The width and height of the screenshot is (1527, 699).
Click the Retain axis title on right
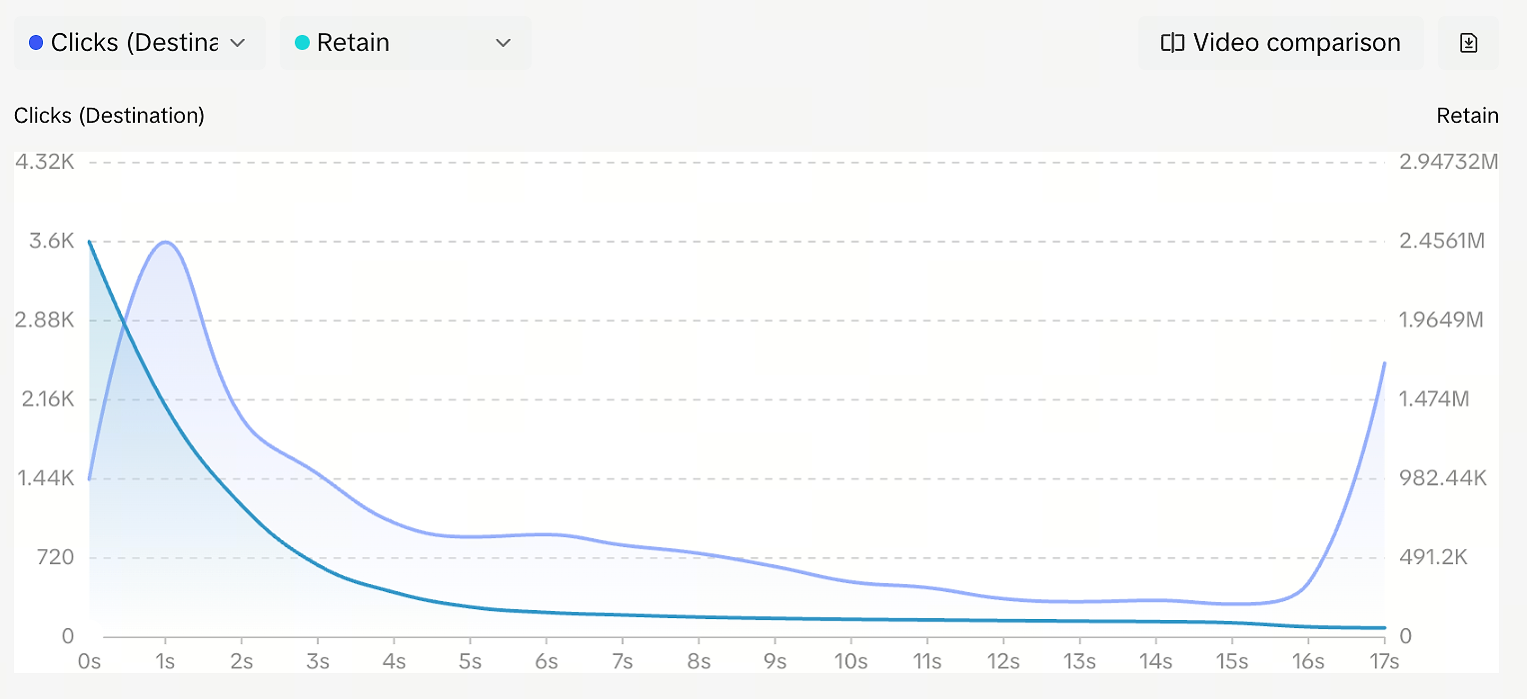click(x=1467, y=116)
